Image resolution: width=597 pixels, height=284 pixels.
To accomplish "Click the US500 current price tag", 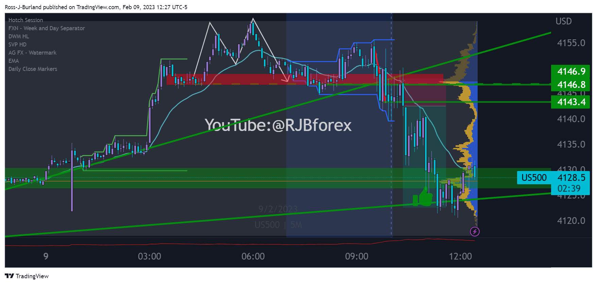I will 554,177.
